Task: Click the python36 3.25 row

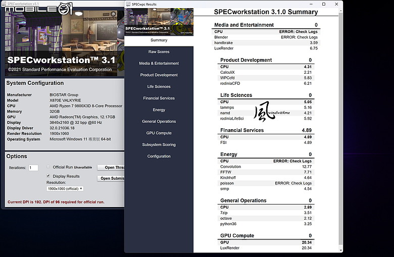Action: click(x=266, y=224)
